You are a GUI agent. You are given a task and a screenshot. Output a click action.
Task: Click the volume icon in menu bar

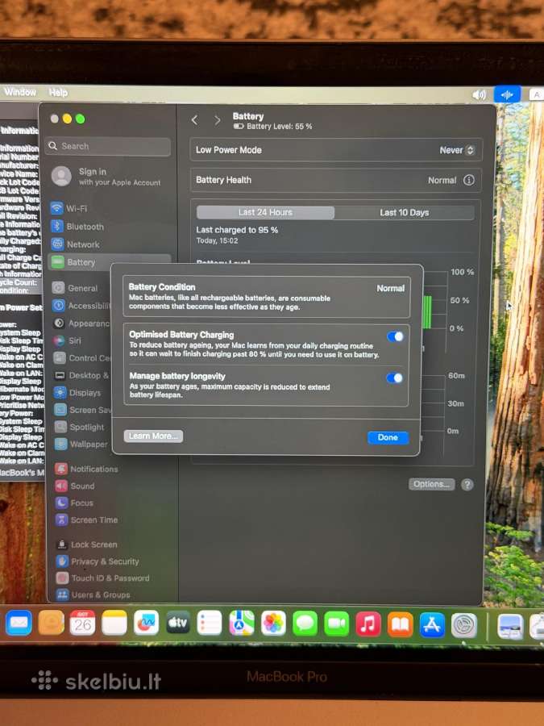pyautogui.click(x=479, y=95)
